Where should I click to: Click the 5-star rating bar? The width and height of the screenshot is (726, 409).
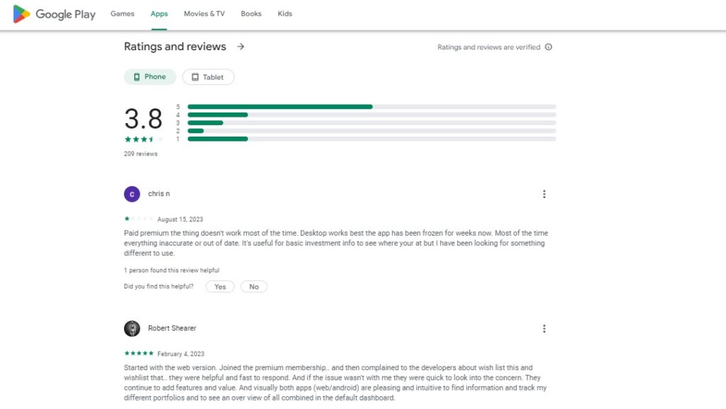click(372, 107)
